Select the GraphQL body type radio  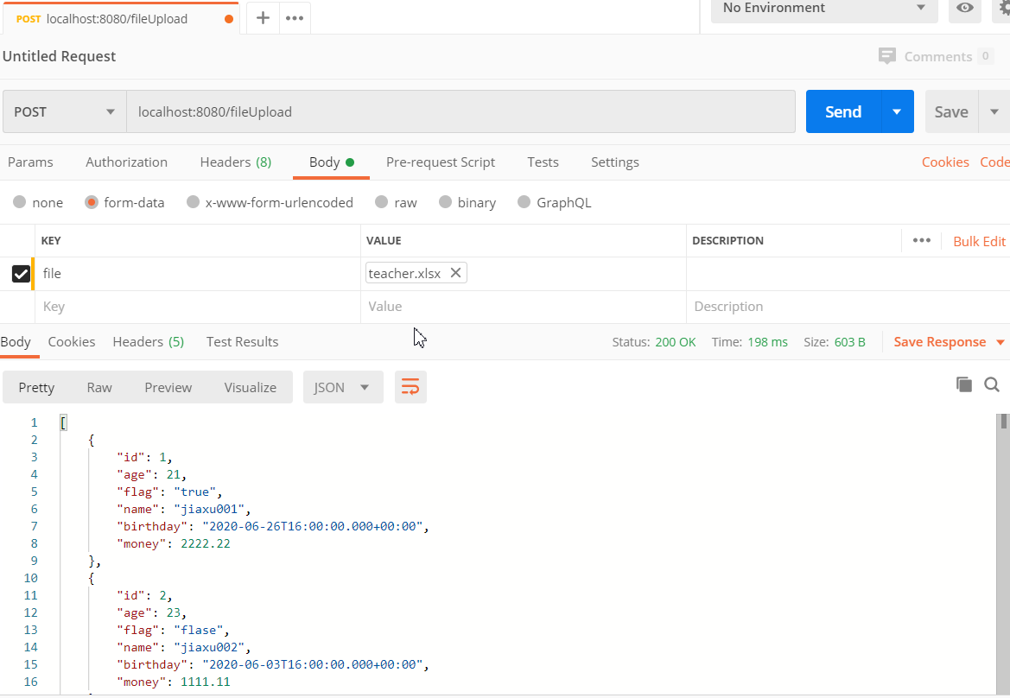524,202
